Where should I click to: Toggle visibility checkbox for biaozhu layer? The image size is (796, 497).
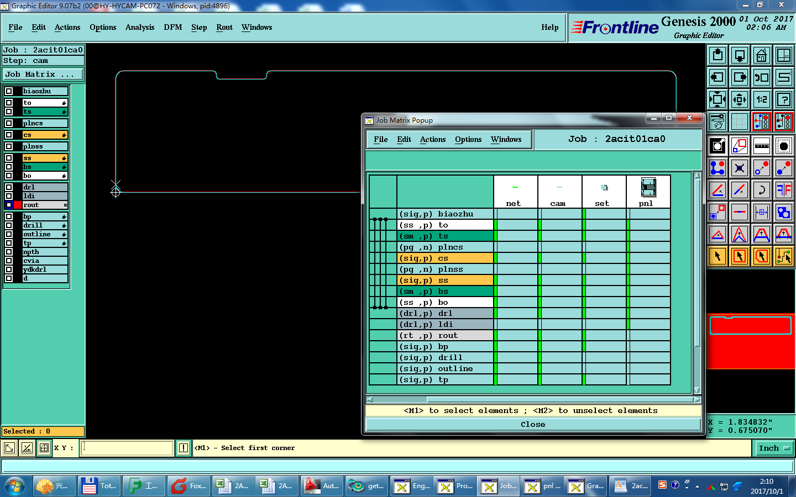tap(9, 91)
